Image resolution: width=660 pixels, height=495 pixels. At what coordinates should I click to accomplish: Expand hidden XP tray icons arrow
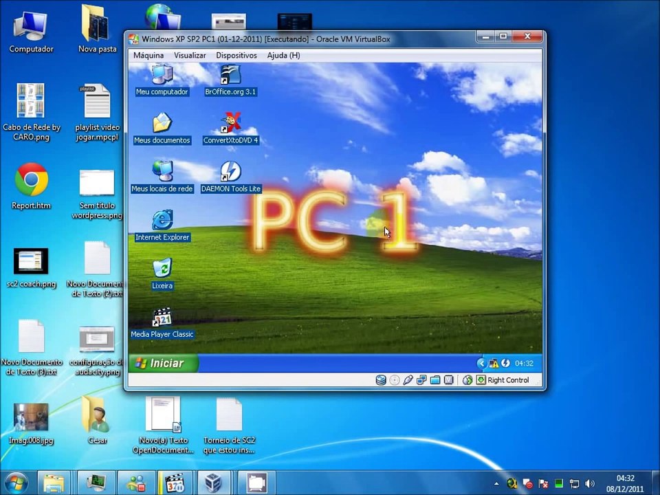[x=481, y=363]
